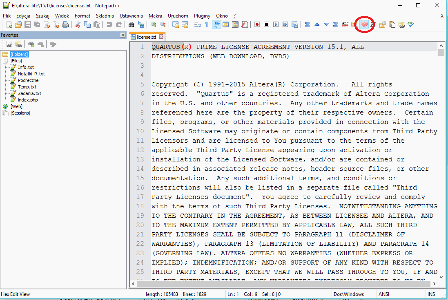Open Find with the binoculars icon
448x300 pixels.
[132, 24]
